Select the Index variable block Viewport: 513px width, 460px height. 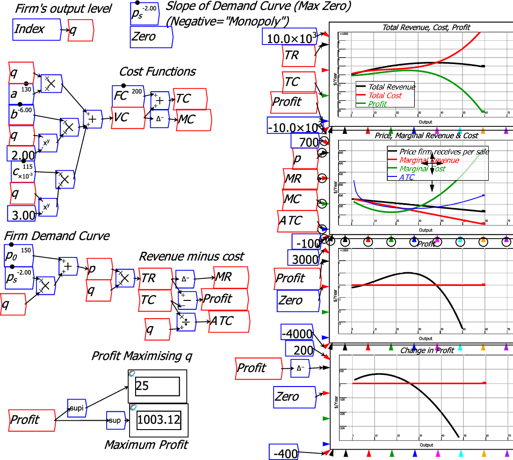click(x=36, y=29)
